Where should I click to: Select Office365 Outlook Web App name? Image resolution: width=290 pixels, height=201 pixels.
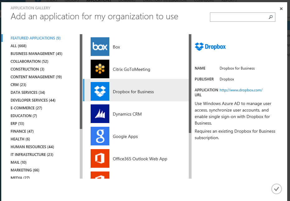[140, 159]
